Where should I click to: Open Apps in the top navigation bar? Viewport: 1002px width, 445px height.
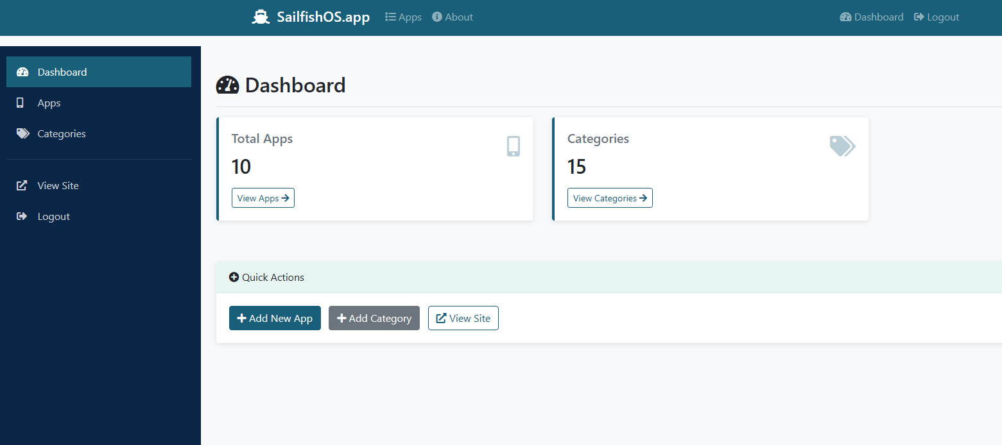pyautogui.click(x=403, y=17)
